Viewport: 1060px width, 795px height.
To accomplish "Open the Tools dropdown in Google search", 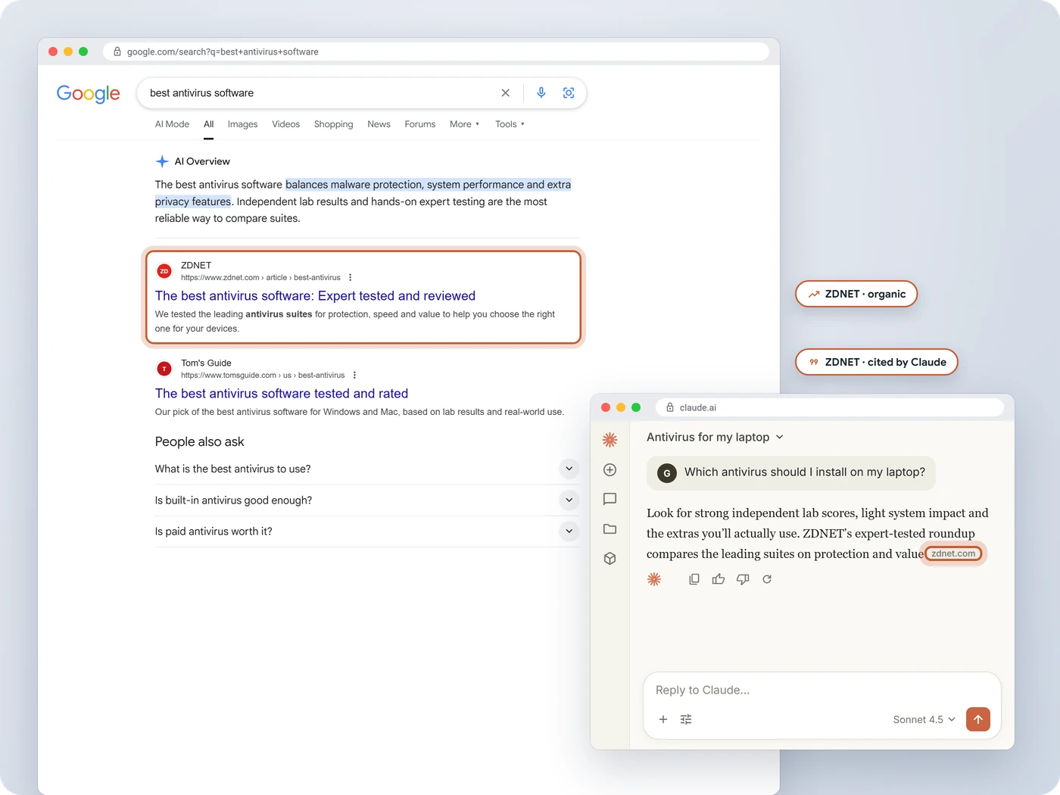I will click(x=510, y=124).
